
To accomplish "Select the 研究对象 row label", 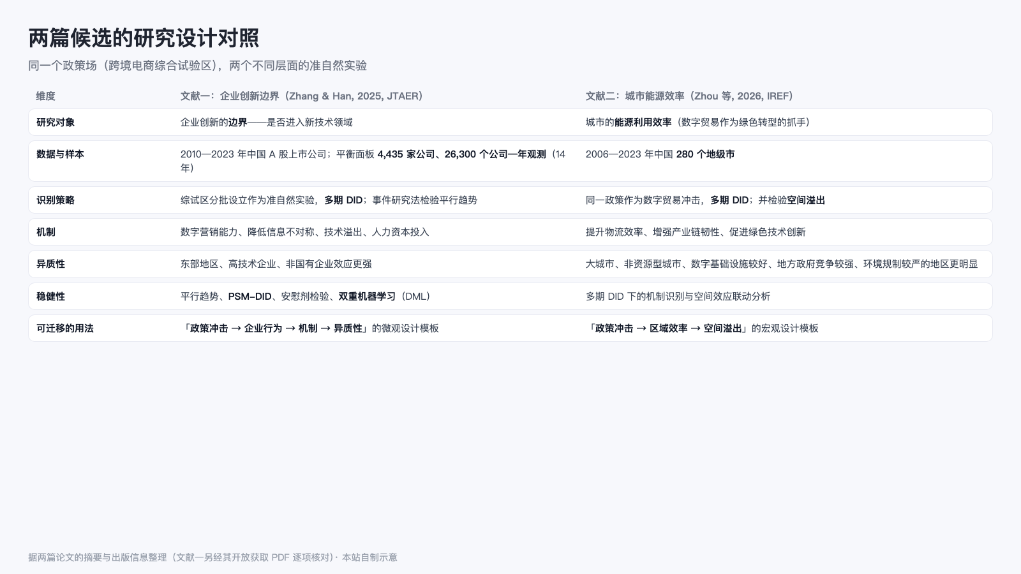I will click(x=56, y=122).
